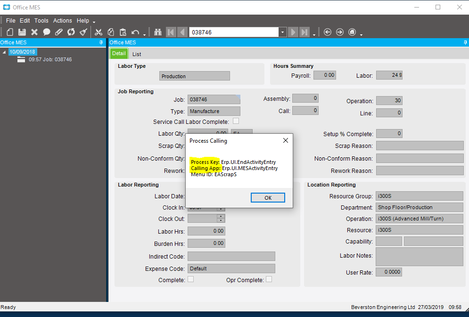Click the New record icon
This screenshot has width=469, height=317.
[x=10, y=32]
